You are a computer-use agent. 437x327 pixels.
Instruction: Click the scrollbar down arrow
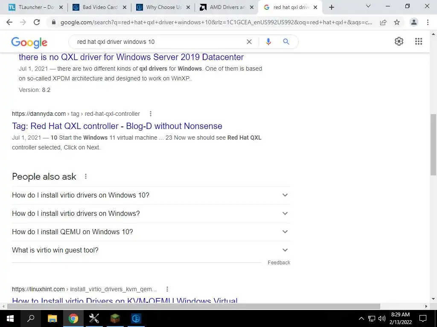click(433, 299)
